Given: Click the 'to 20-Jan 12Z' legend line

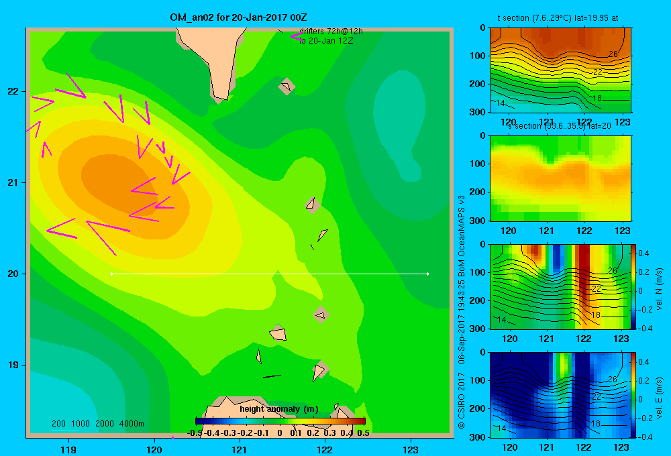Looking at the screenshot, I should coord(326,41).
